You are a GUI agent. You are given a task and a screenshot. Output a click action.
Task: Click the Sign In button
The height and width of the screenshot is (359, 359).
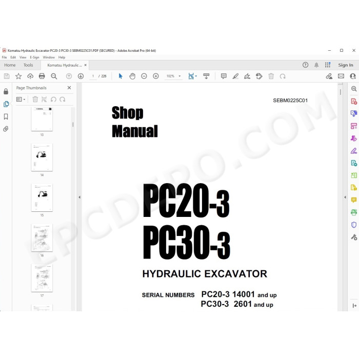coord(346,65)
